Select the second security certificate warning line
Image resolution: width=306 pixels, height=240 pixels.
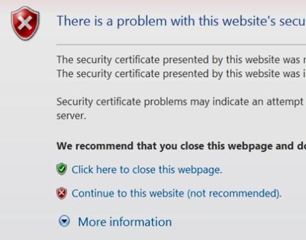[181, 74]
